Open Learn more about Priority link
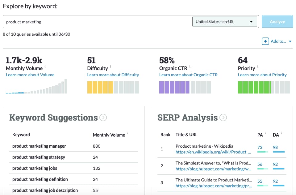The height and width of the screenshot is (195, 296). pyautogui.click(x=262, y=75)
